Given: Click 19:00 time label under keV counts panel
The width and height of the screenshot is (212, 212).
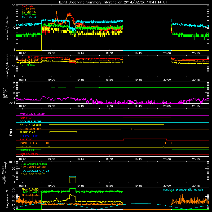Looking at the screenshot, I should pyautogui.click(x=51, y=53).
